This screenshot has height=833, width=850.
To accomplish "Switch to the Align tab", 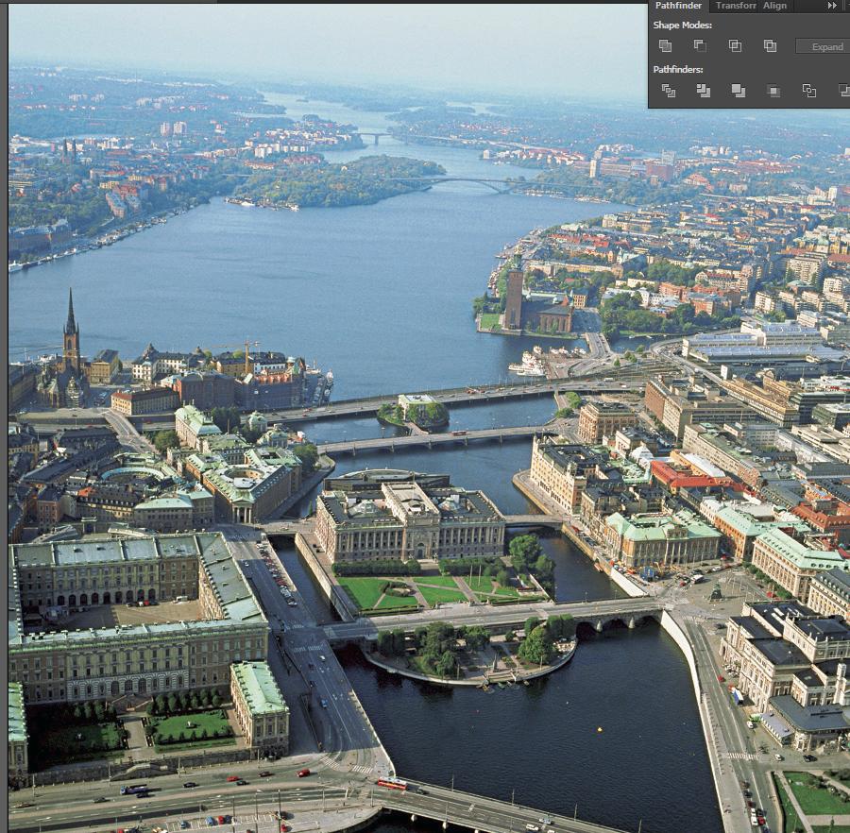I will [x=774, y=6].
